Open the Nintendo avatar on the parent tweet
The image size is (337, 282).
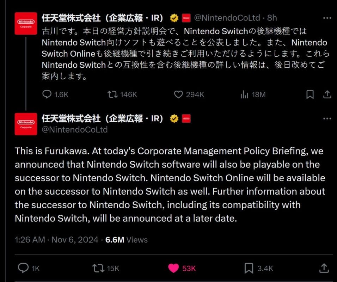point(26,23)
